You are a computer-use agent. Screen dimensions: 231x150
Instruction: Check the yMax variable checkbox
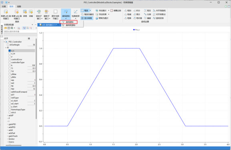pyautogui.click(x=10, y=74)
